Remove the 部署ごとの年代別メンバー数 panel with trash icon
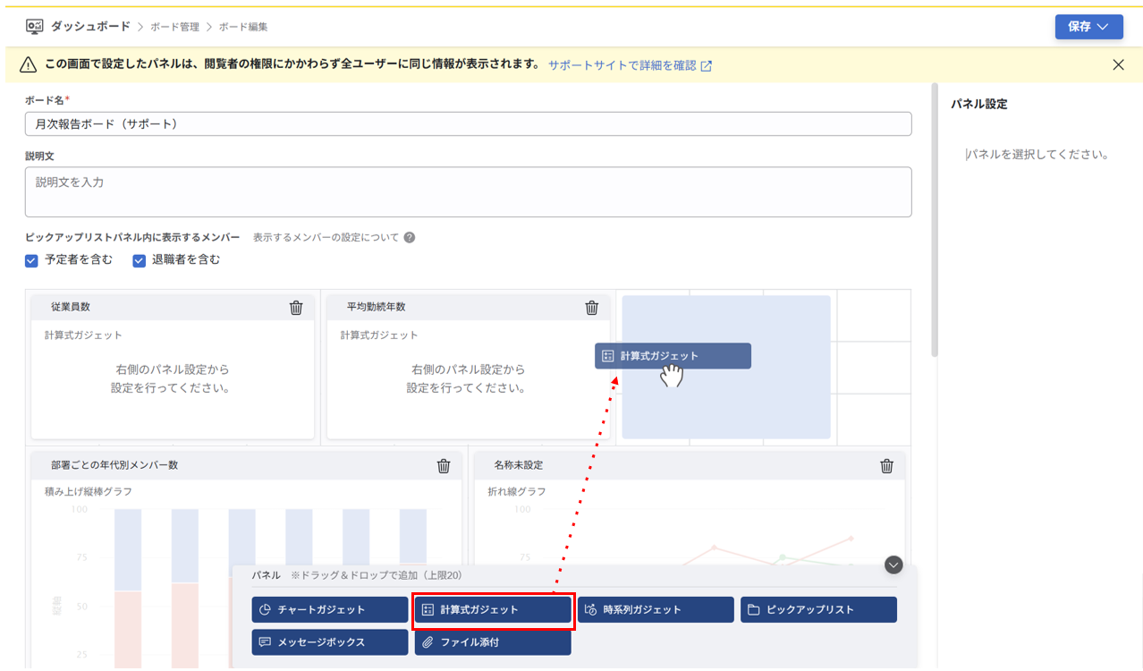The width and height of the screenshot is (1143, 671). (444, 465)
